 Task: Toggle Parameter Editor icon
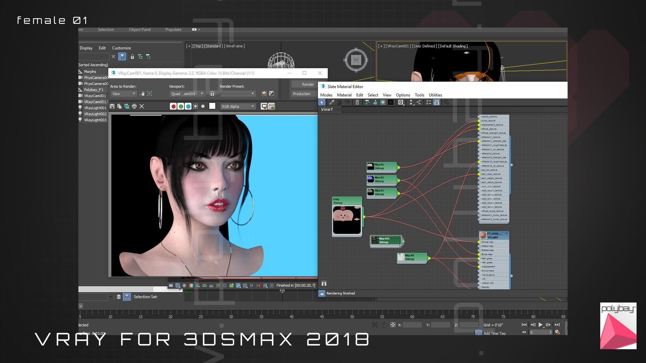click(437, 103)
